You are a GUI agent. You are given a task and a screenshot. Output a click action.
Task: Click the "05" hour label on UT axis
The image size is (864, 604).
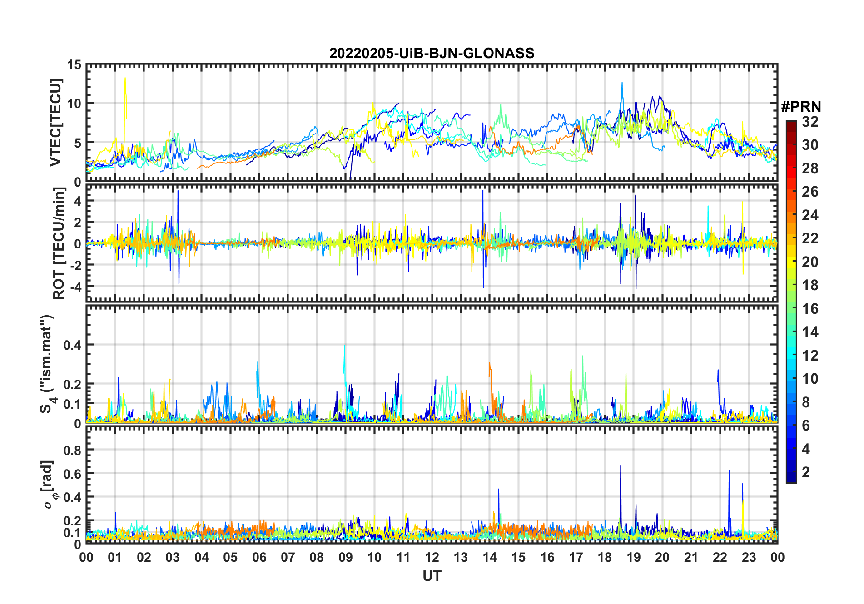(230, 557)
